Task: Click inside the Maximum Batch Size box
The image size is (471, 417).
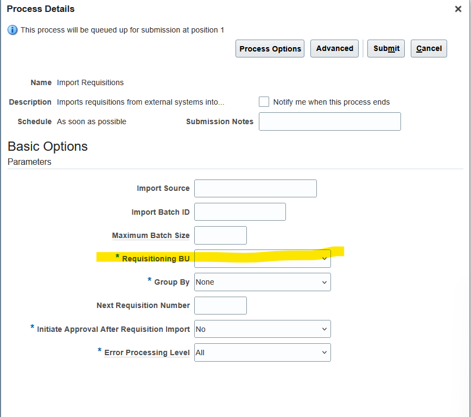Action: tap(220, 235)
